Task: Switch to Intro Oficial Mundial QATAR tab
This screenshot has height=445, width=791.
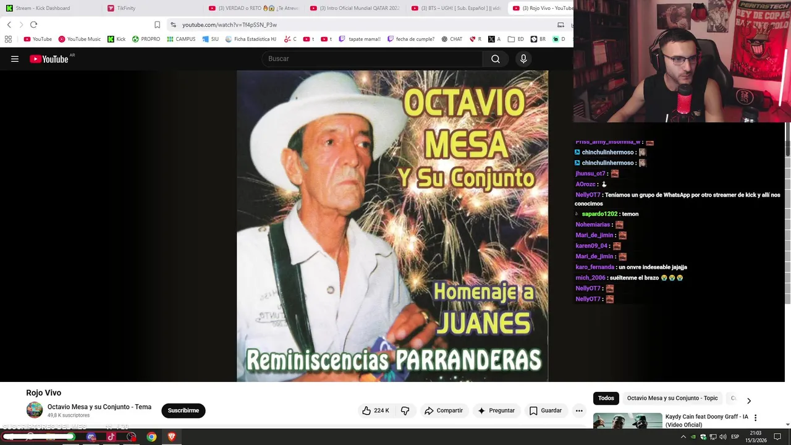Action: click(355, 8)
